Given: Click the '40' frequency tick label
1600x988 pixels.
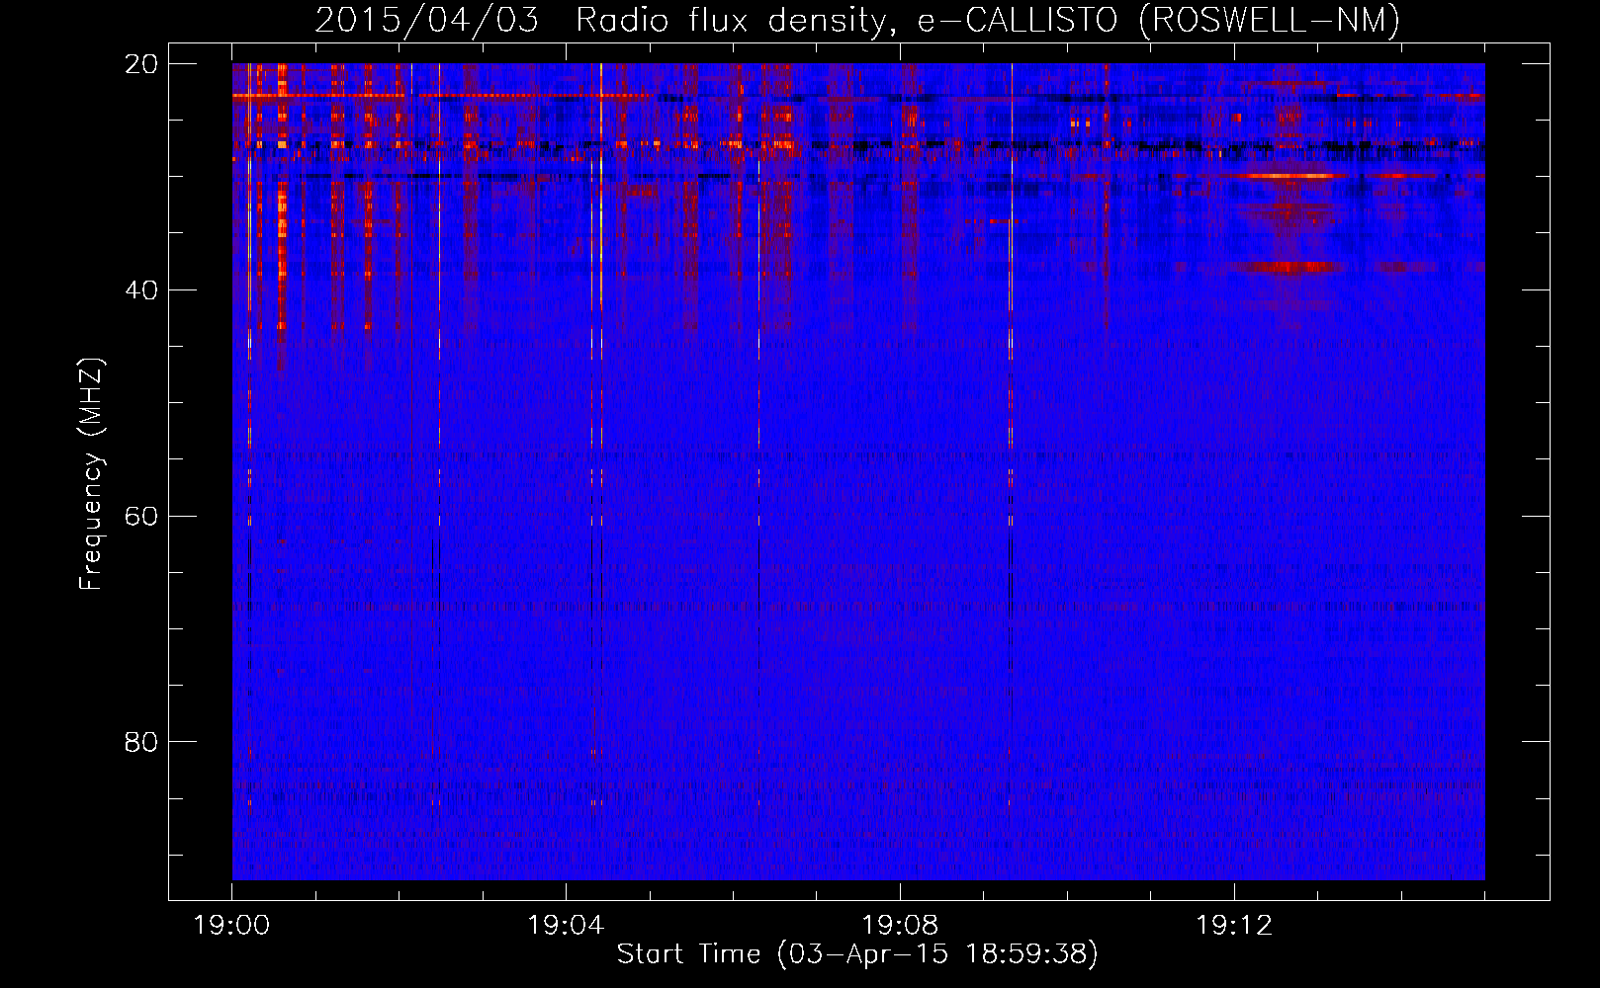Looking at the screenshot, I should [x=141, y=290].
